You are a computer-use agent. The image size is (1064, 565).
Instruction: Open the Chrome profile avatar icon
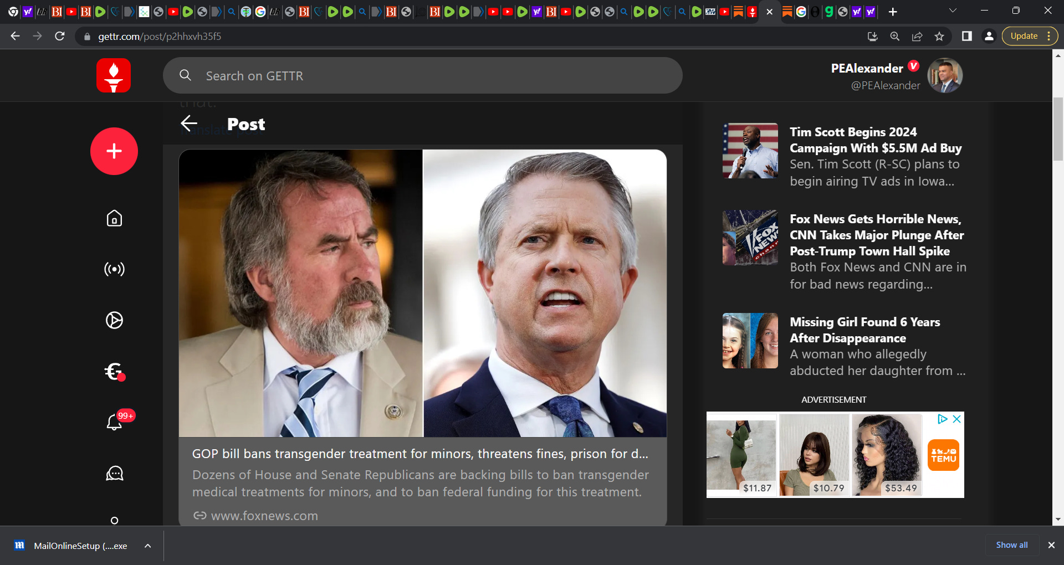(989, 36)
